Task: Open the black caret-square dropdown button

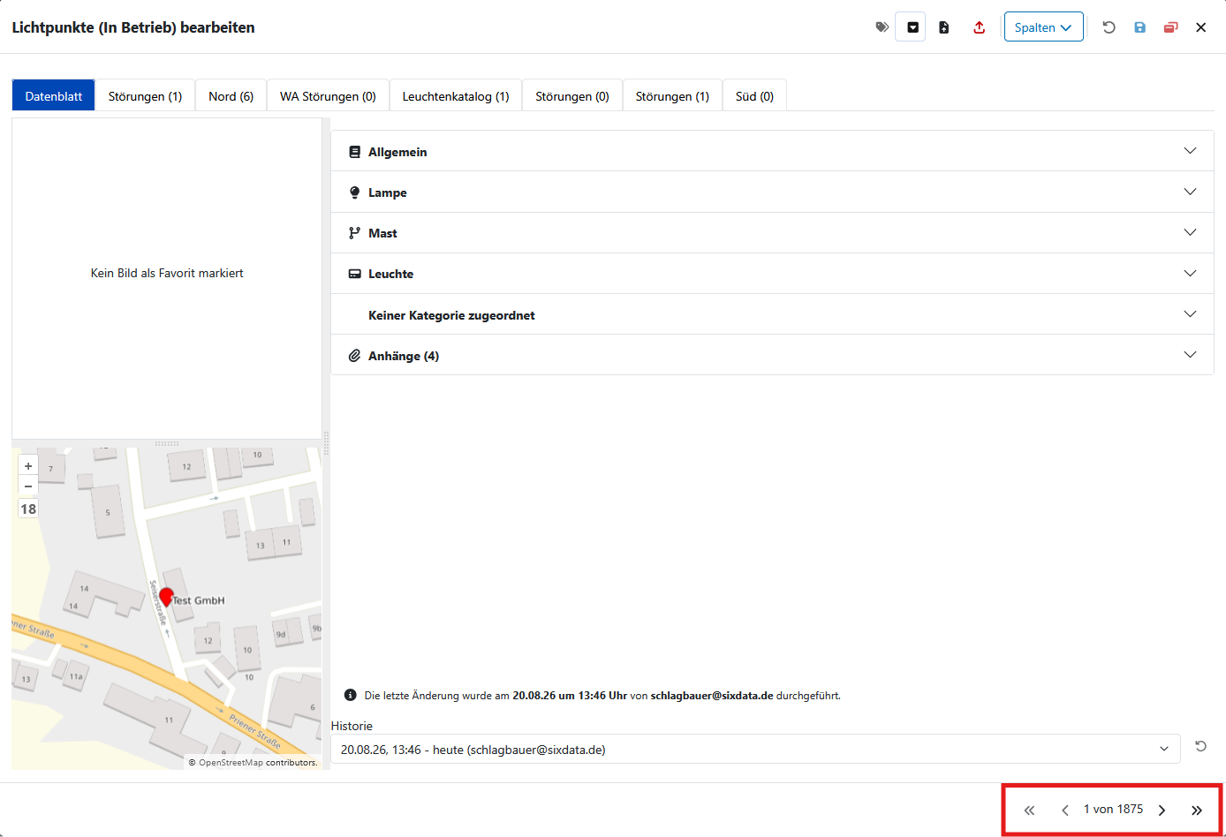Action: pyautogui.click(x=911, y=27)
